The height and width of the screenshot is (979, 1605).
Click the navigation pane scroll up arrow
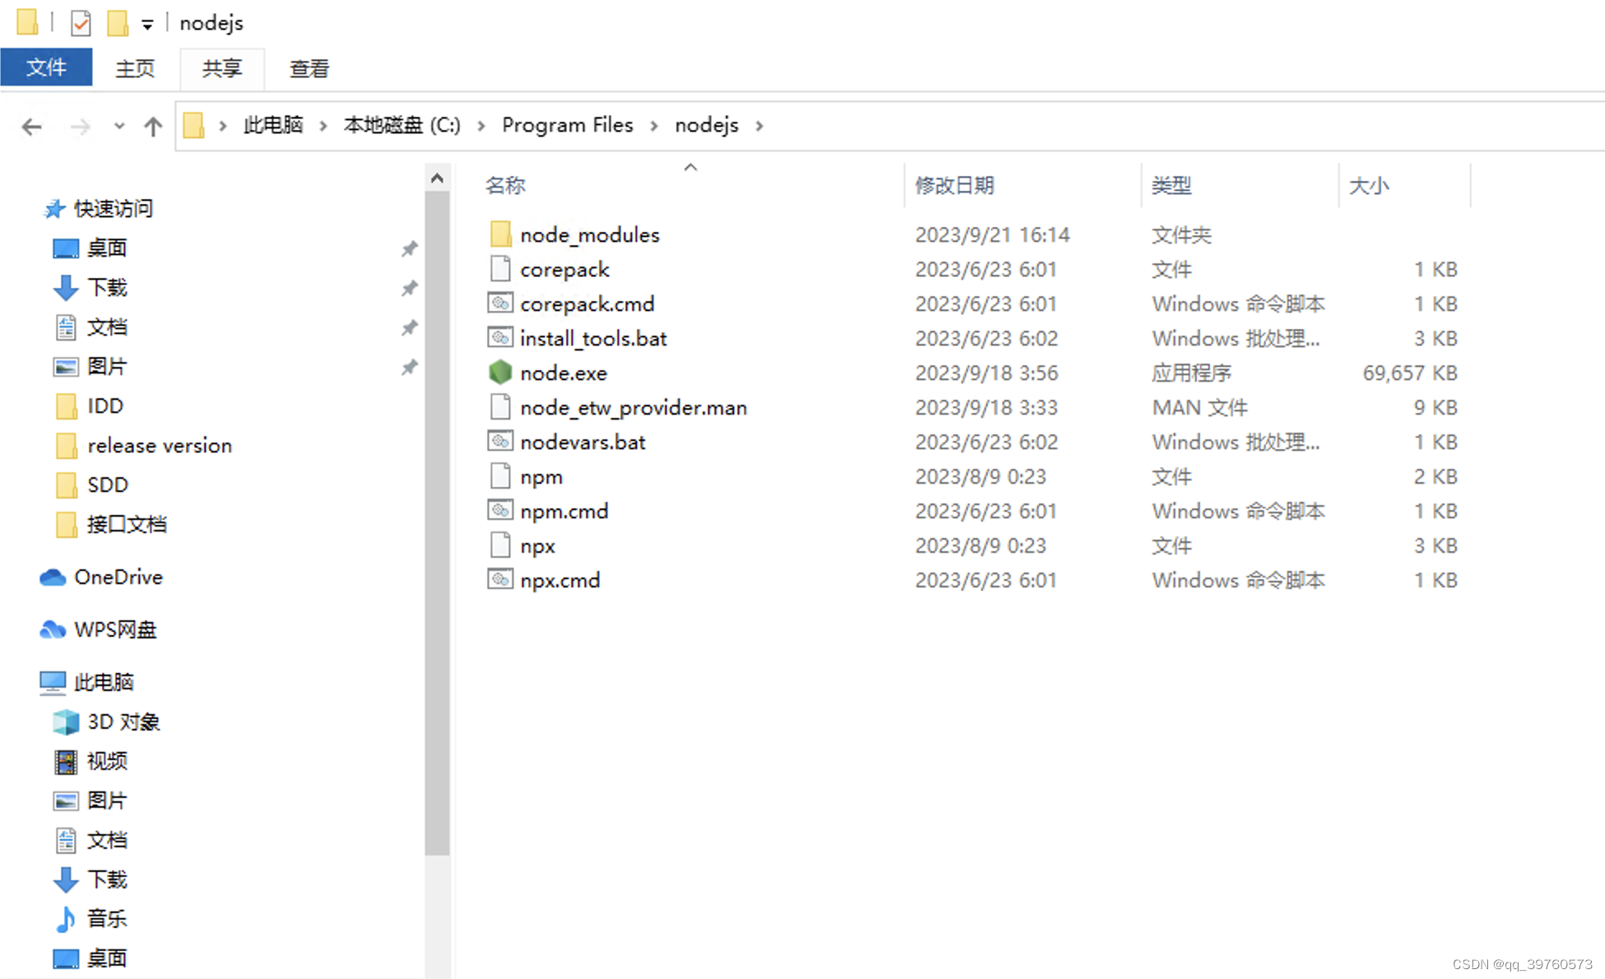[437, 178]
